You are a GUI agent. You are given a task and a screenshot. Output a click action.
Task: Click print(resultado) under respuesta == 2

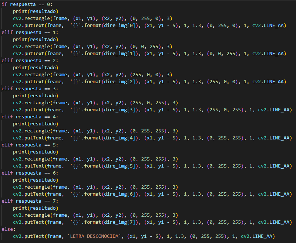point(36,68)
